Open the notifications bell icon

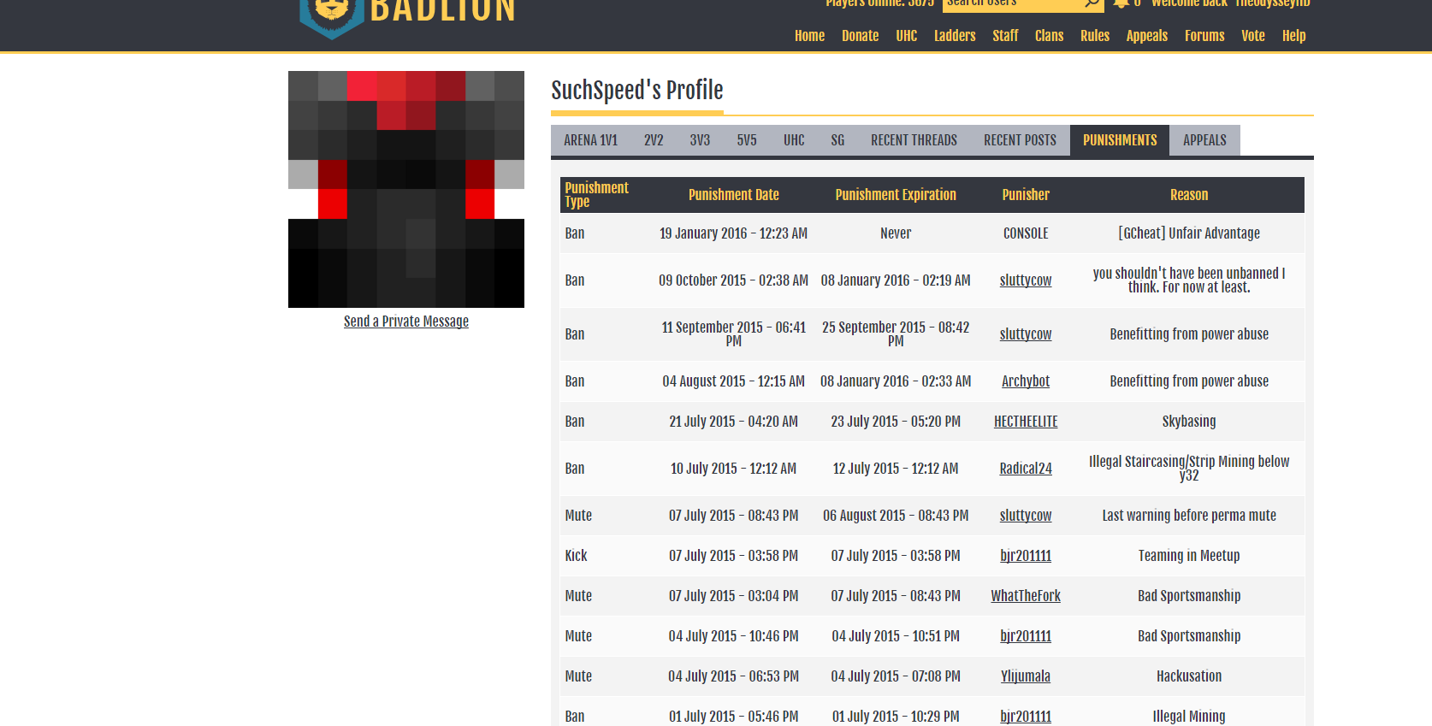pyautogui.click(x=1121, y=3)
